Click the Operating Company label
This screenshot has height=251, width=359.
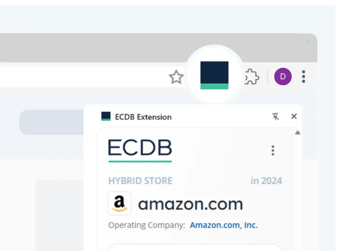(x=147, y=225)
